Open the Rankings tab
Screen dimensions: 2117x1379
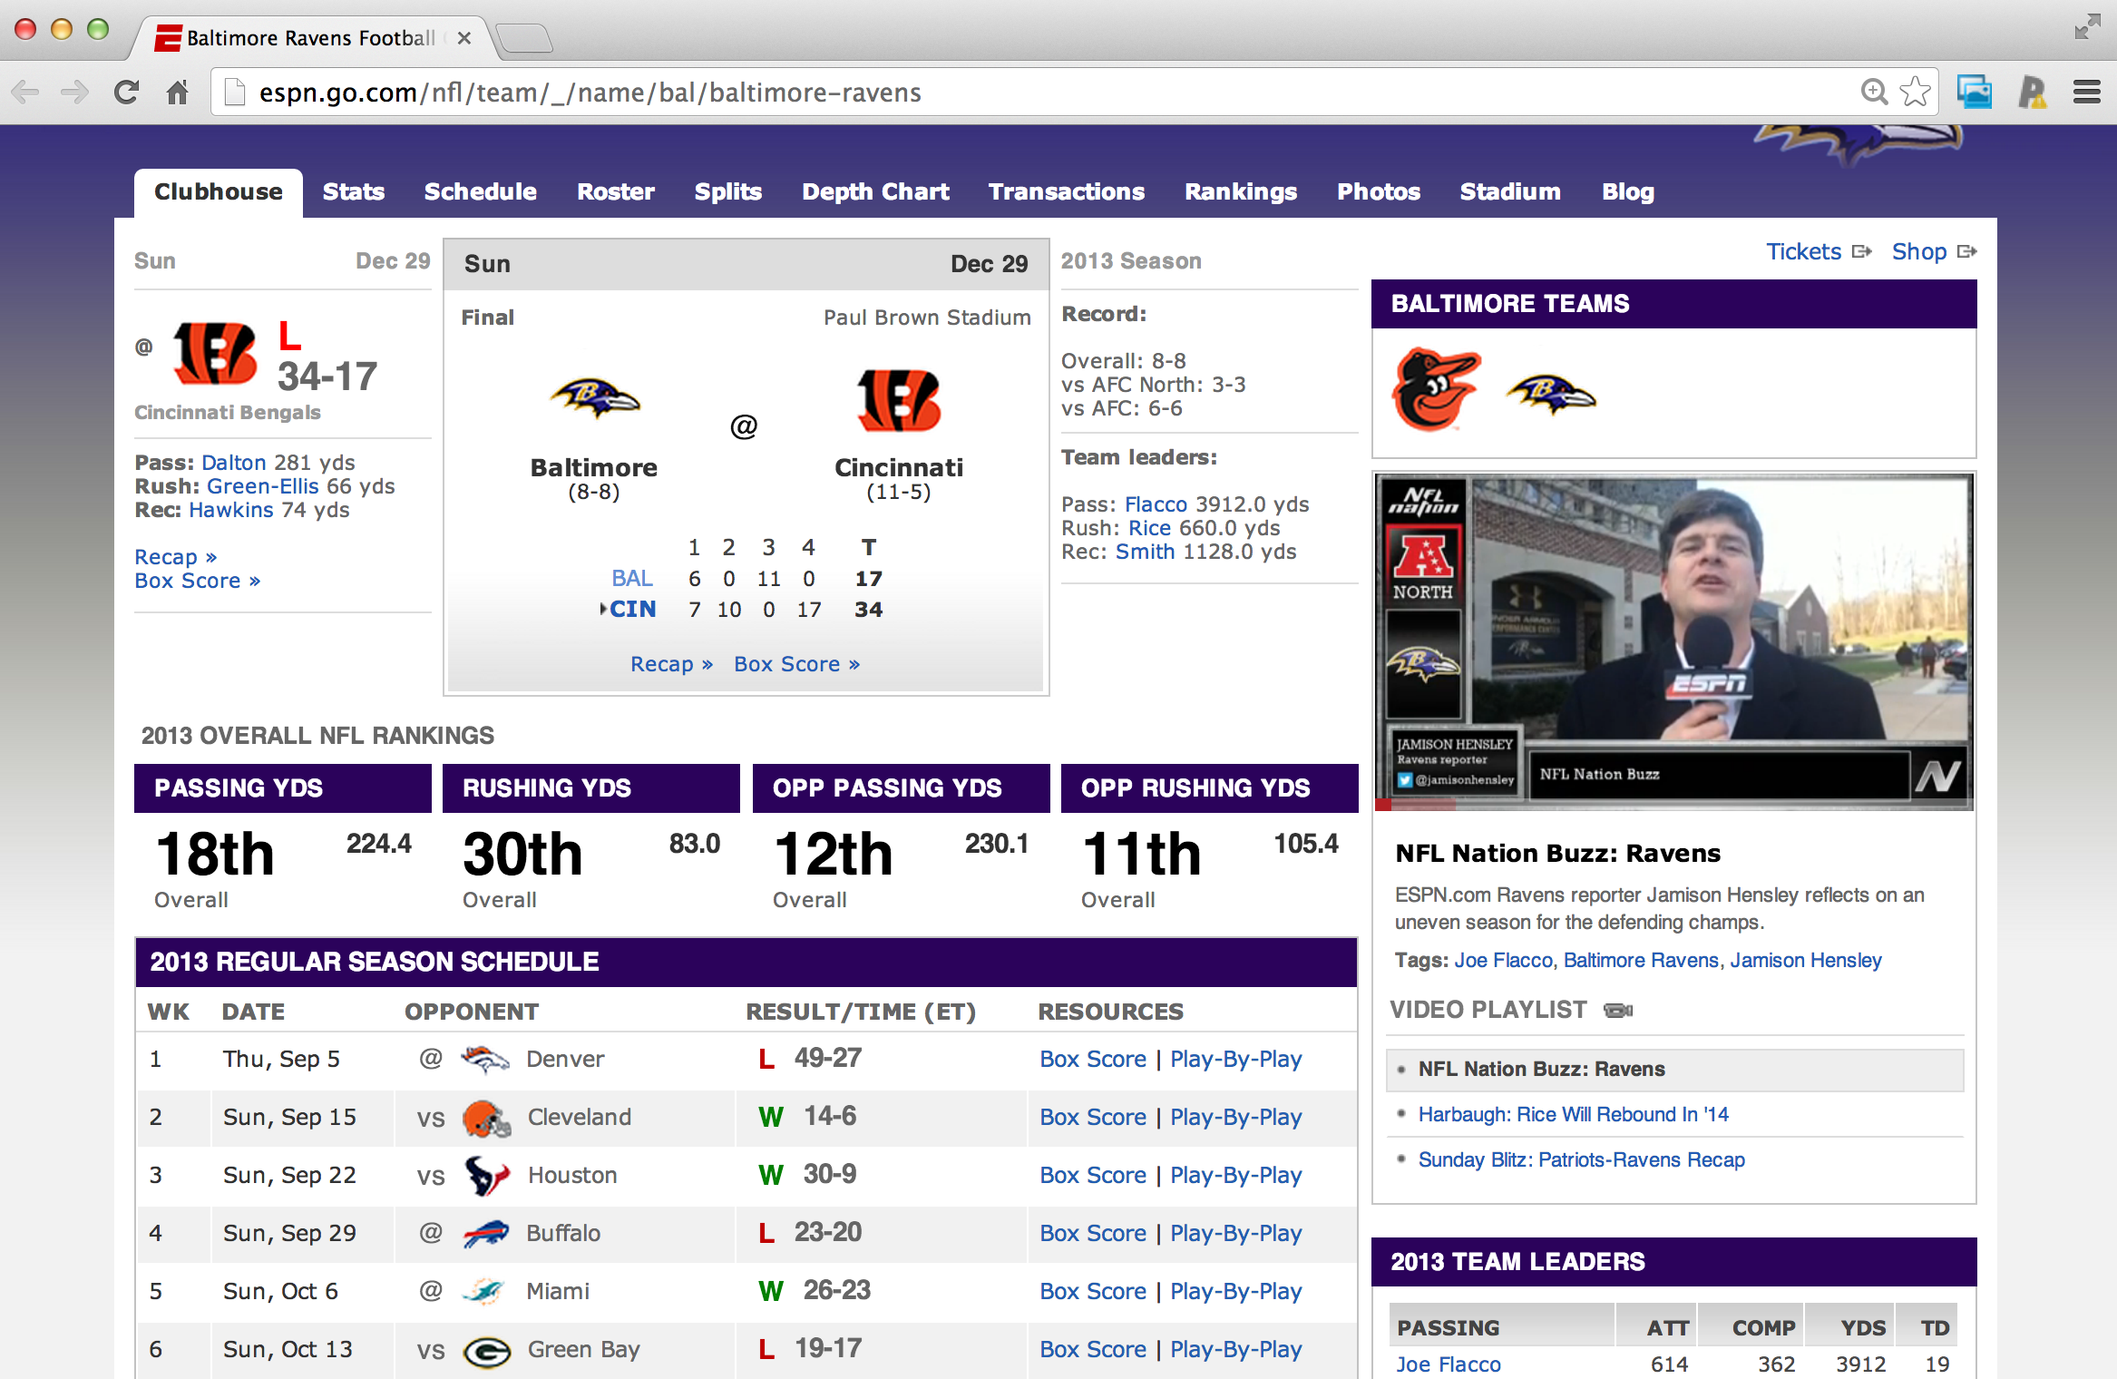pos(1241,191)
